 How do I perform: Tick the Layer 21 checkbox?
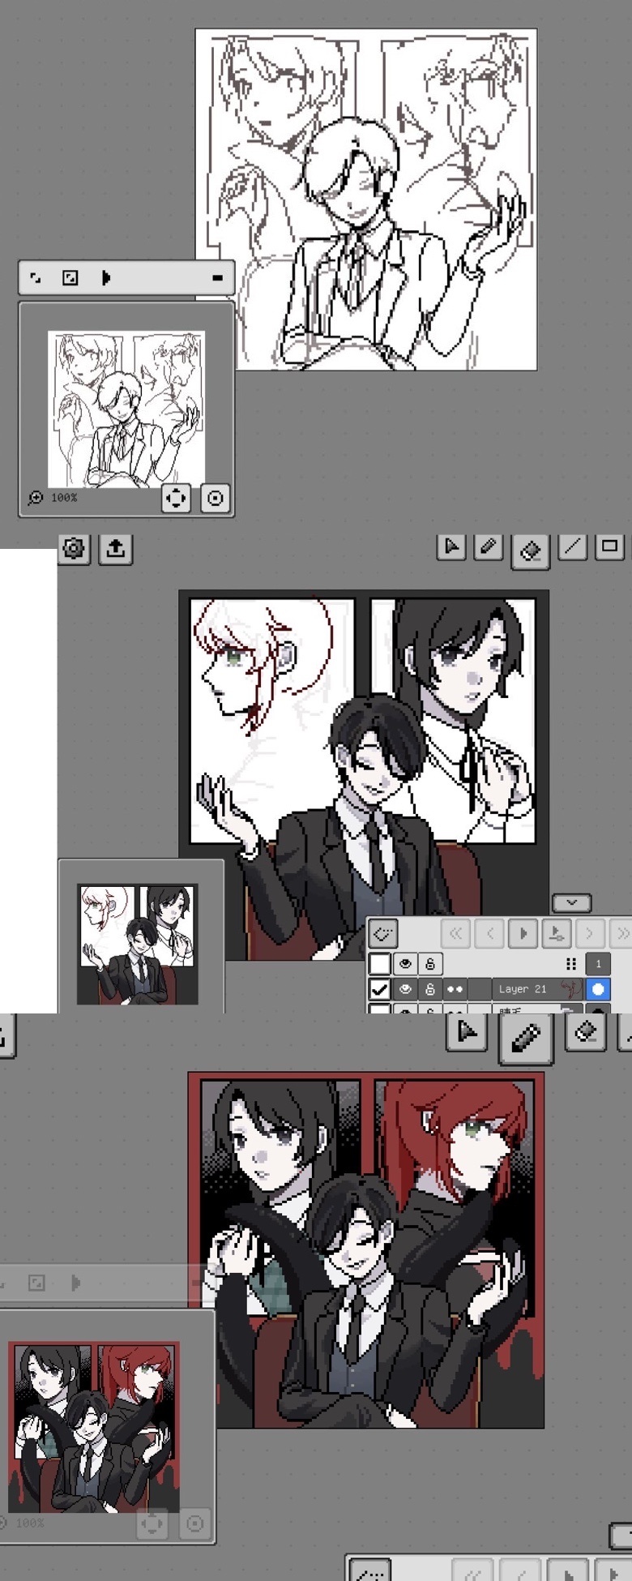coord(379,989)
